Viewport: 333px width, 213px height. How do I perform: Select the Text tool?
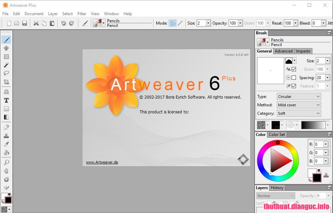coord(6,100)
